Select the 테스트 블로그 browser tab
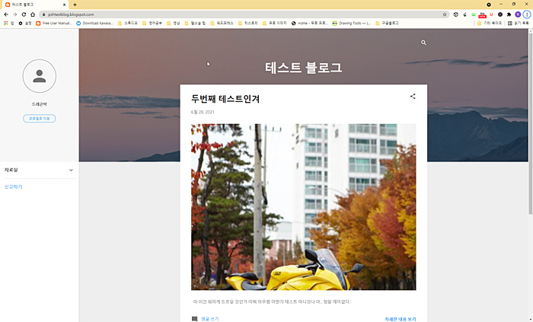533x322 pixels. click(x=35, y=5)
